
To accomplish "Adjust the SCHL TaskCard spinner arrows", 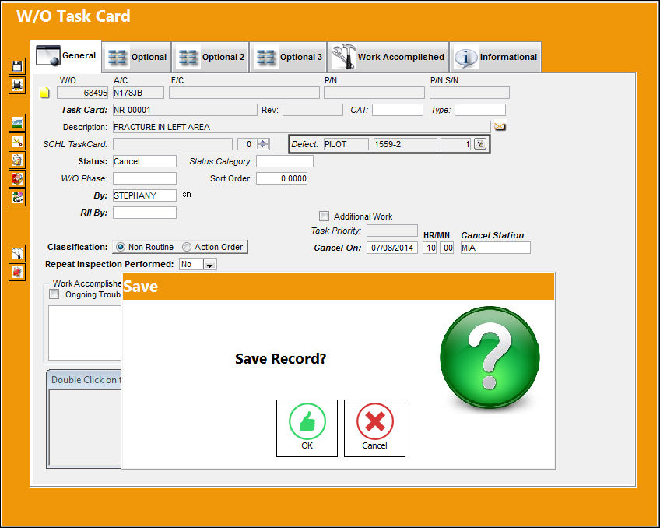I will (263, 144).
